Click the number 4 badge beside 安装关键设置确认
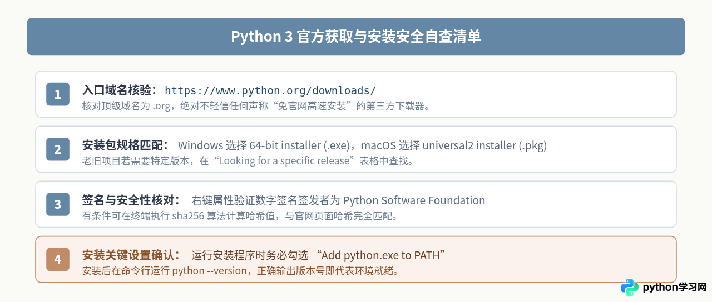This screenshot has width=712, height=302. point(58,259)
